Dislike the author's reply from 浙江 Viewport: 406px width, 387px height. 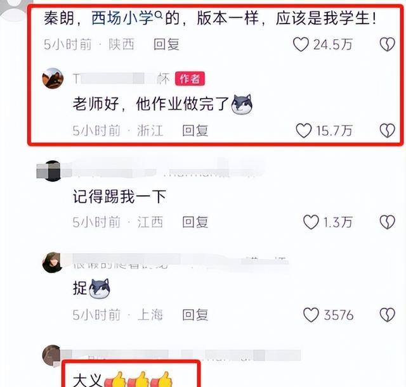point(388,130)
